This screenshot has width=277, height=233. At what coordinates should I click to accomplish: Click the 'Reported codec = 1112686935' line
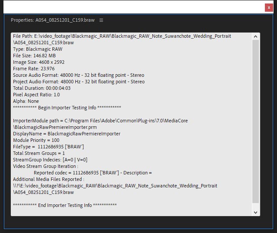pos(93,173)
